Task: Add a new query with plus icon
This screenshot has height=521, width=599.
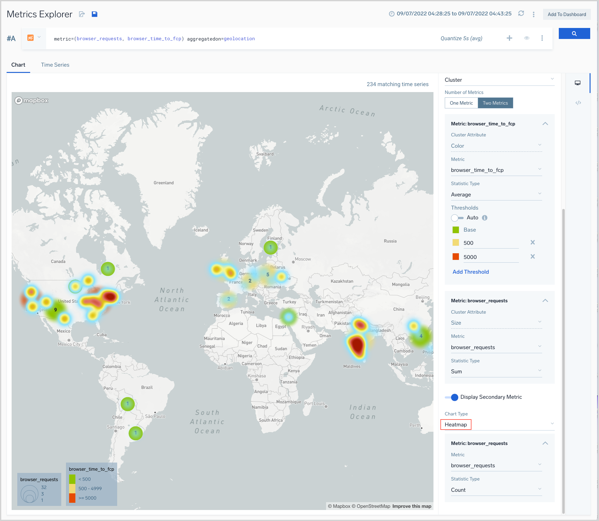Action: click(509, 38)
